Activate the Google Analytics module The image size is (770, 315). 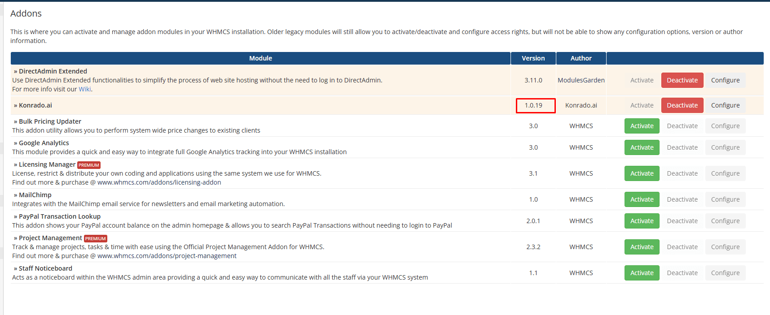642,147
